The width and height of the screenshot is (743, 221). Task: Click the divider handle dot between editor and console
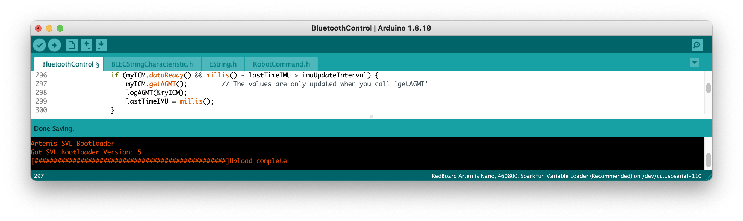click(x=371, y=117)
